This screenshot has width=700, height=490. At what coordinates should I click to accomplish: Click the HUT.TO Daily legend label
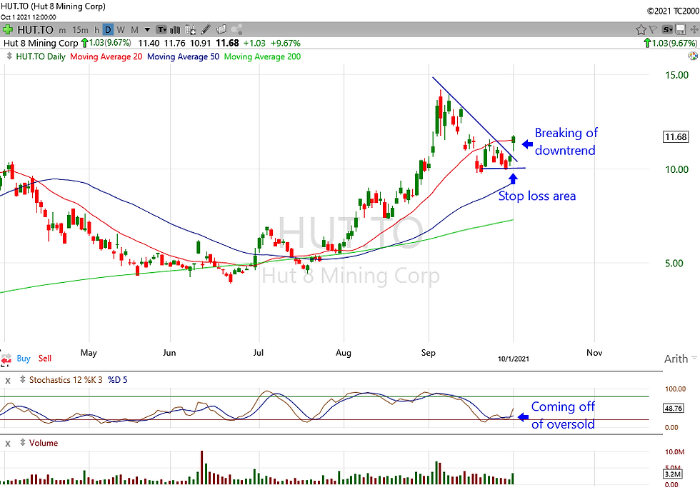pyautogui.click(x=41, y=56)
